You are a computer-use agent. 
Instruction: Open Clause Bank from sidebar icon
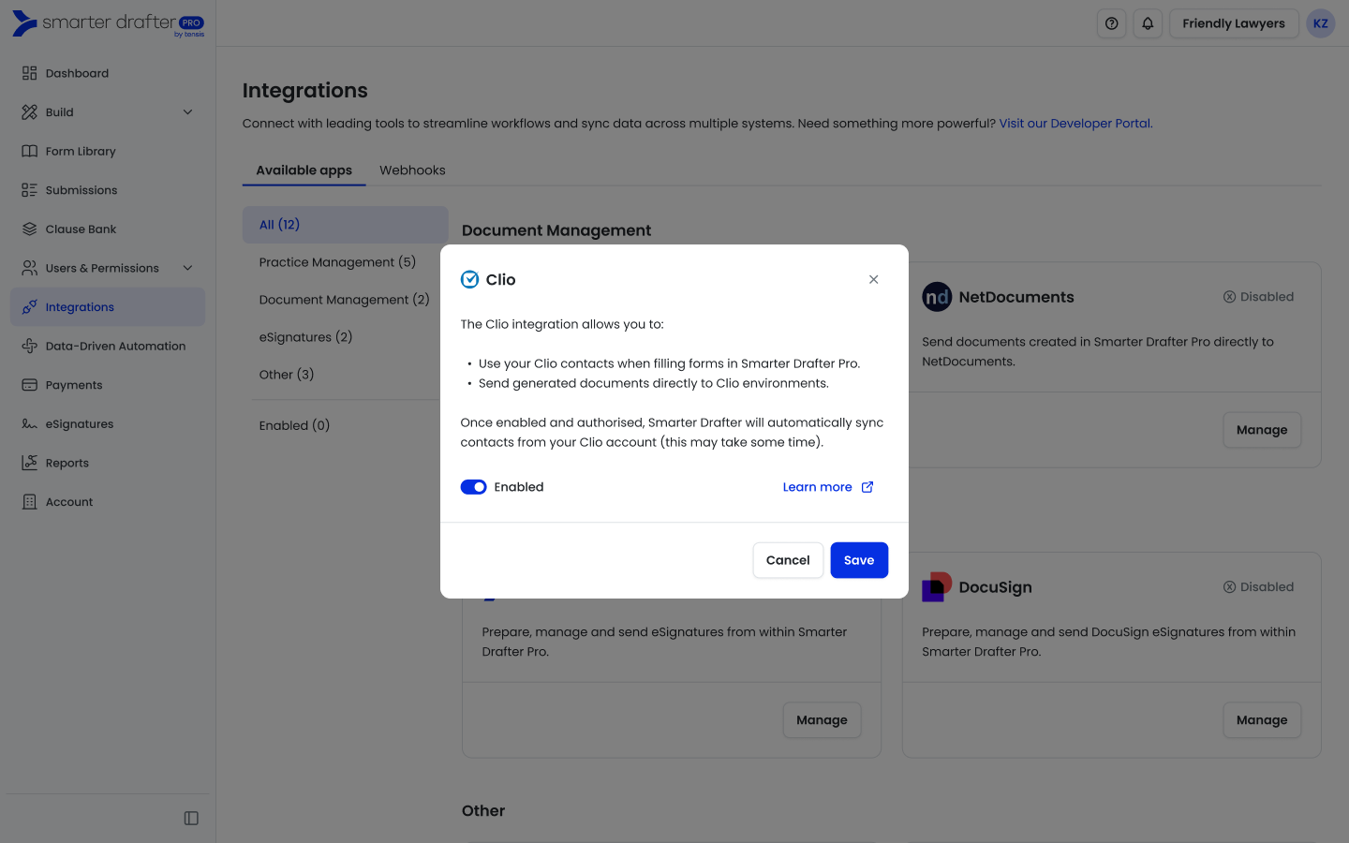tap(30, 229)
